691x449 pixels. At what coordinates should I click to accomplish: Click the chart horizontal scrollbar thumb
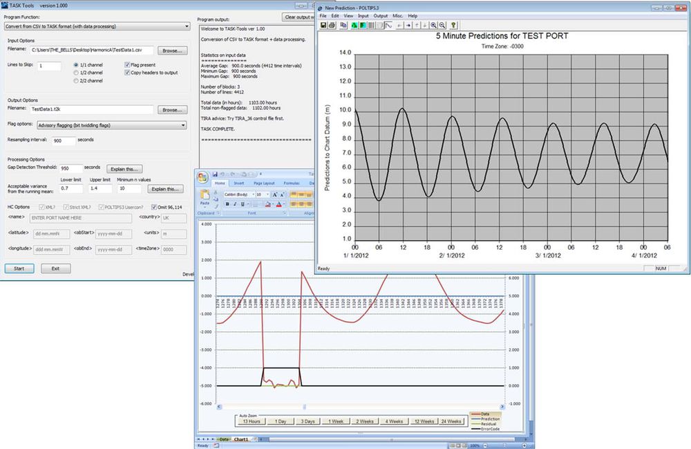304,407
